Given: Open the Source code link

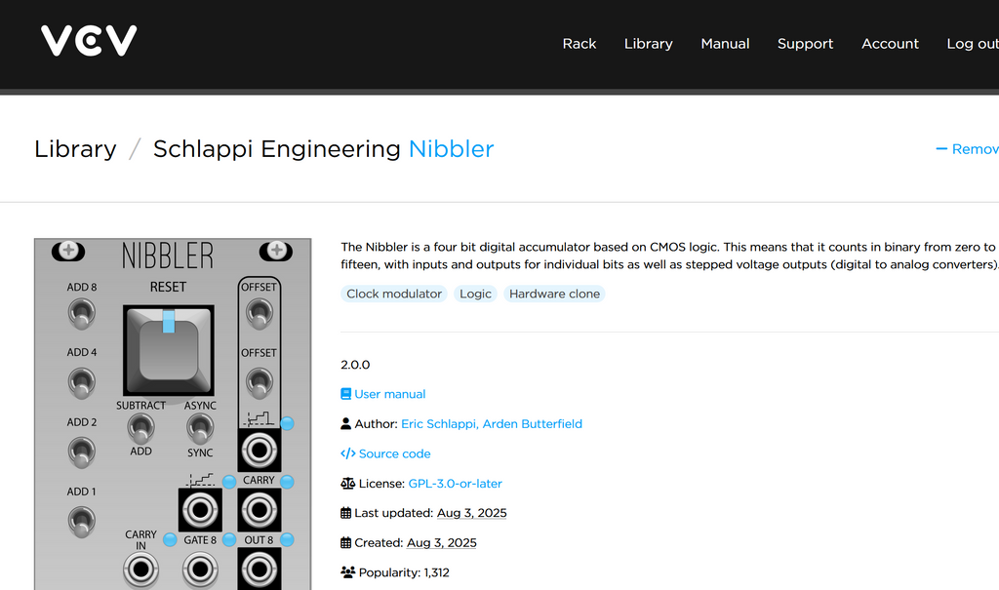Looking at the screenshot, I should [x=394, y=453].
